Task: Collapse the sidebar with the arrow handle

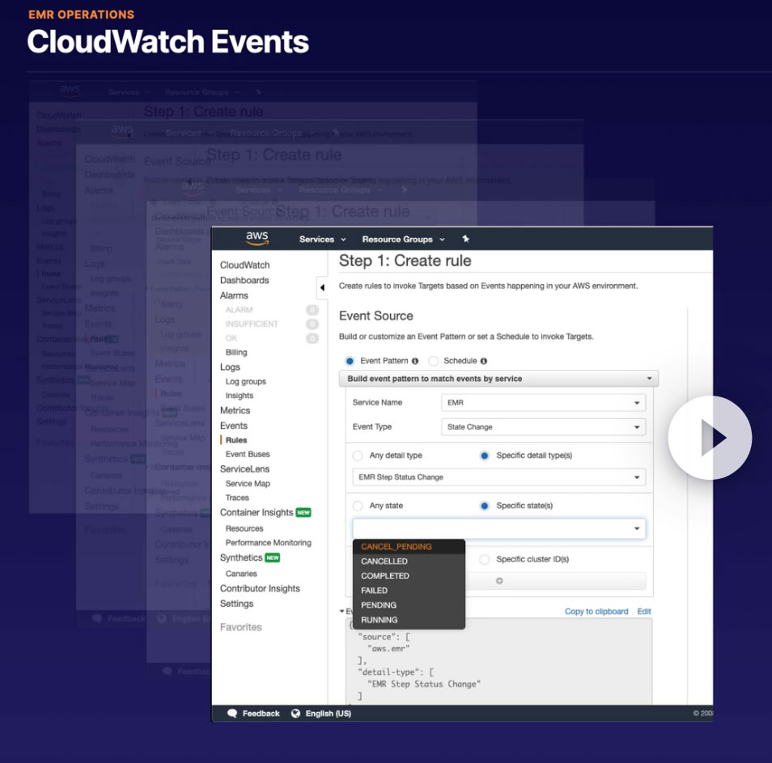Action: coord(322,287)
